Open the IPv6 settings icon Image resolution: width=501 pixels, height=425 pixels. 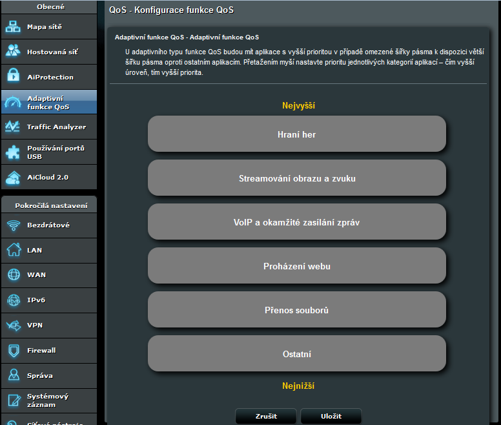coord(14,300)
